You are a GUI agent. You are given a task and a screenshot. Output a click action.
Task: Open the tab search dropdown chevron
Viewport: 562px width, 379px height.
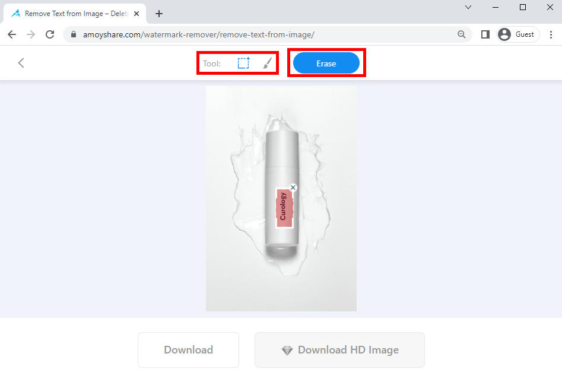468,7
